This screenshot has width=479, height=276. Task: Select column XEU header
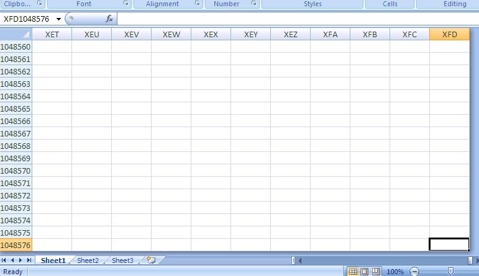point(92,35)
